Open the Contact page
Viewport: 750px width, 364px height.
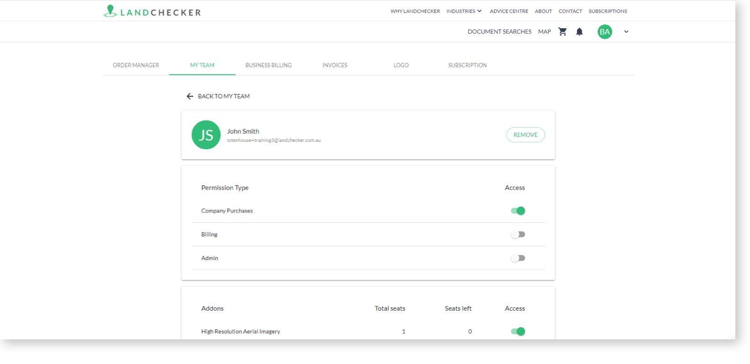[570, 11]
